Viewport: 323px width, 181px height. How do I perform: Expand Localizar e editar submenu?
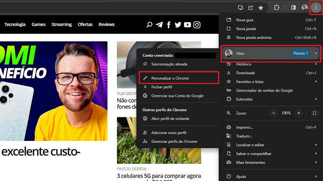271,145
